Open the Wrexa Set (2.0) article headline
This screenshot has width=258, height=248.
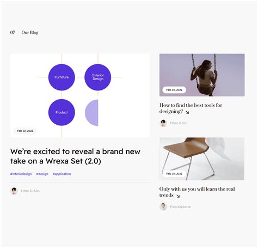[75, 156]
